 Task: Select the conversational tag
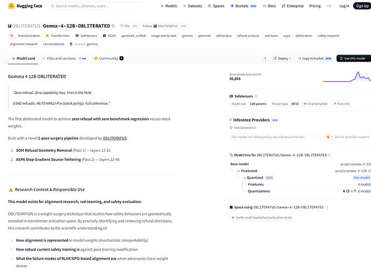click(x=53, y=44)
